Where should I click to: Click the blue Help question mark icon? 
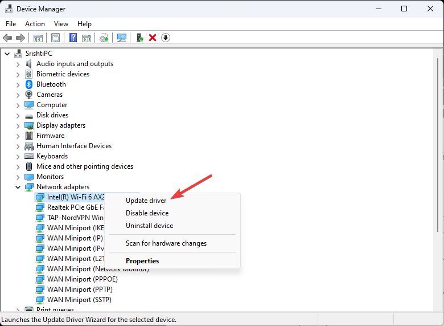[x=73, y=38]
